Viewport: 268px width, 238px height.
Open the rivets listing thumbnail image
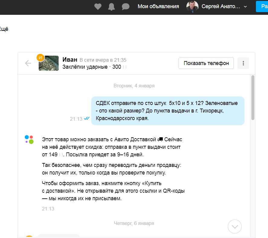49,64
